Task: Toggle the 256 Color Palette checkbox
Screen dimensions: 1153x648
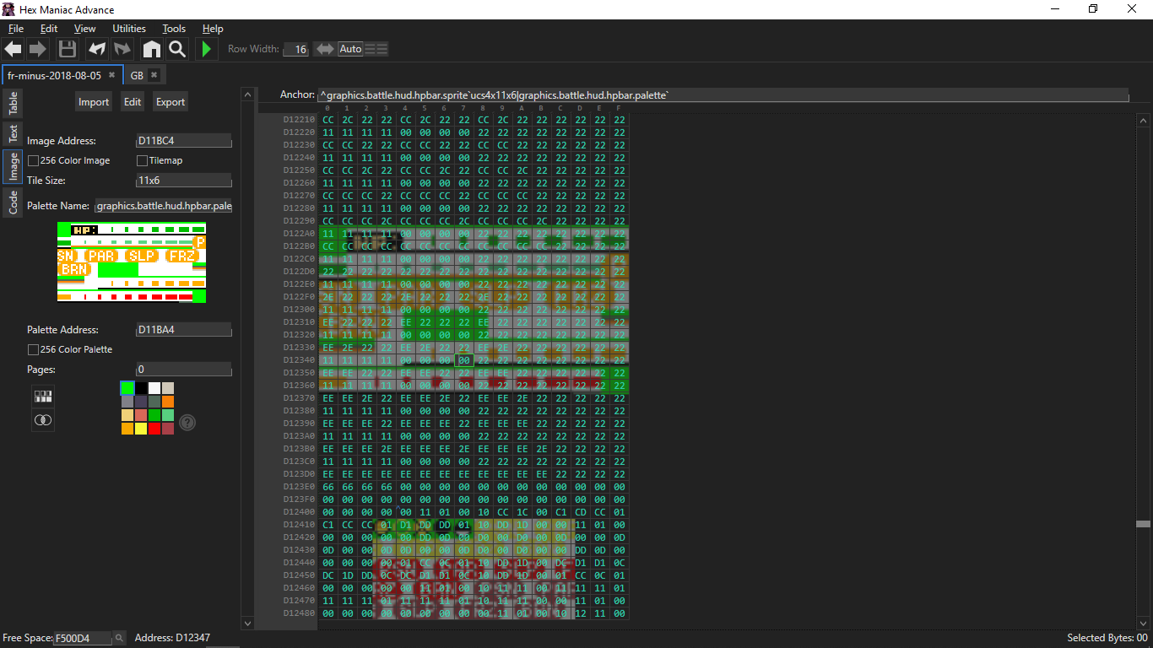Action: (x=34, y=349)
